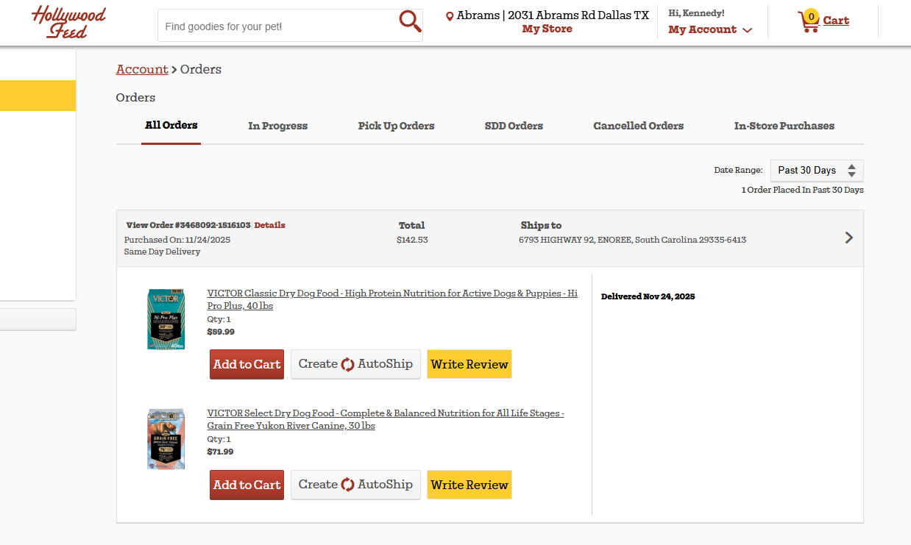Click the VICTOR Yukon River product image
Viewport: 911px width, 545px height.
pos(166,439)
